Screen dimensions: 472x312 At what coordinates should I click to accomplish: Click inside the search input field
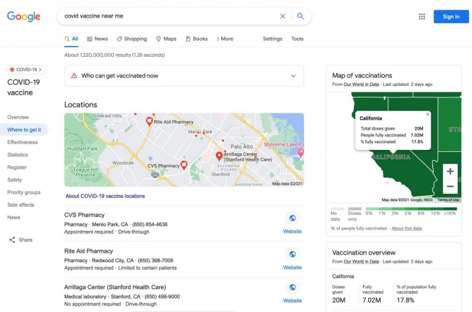click(169, 16)
